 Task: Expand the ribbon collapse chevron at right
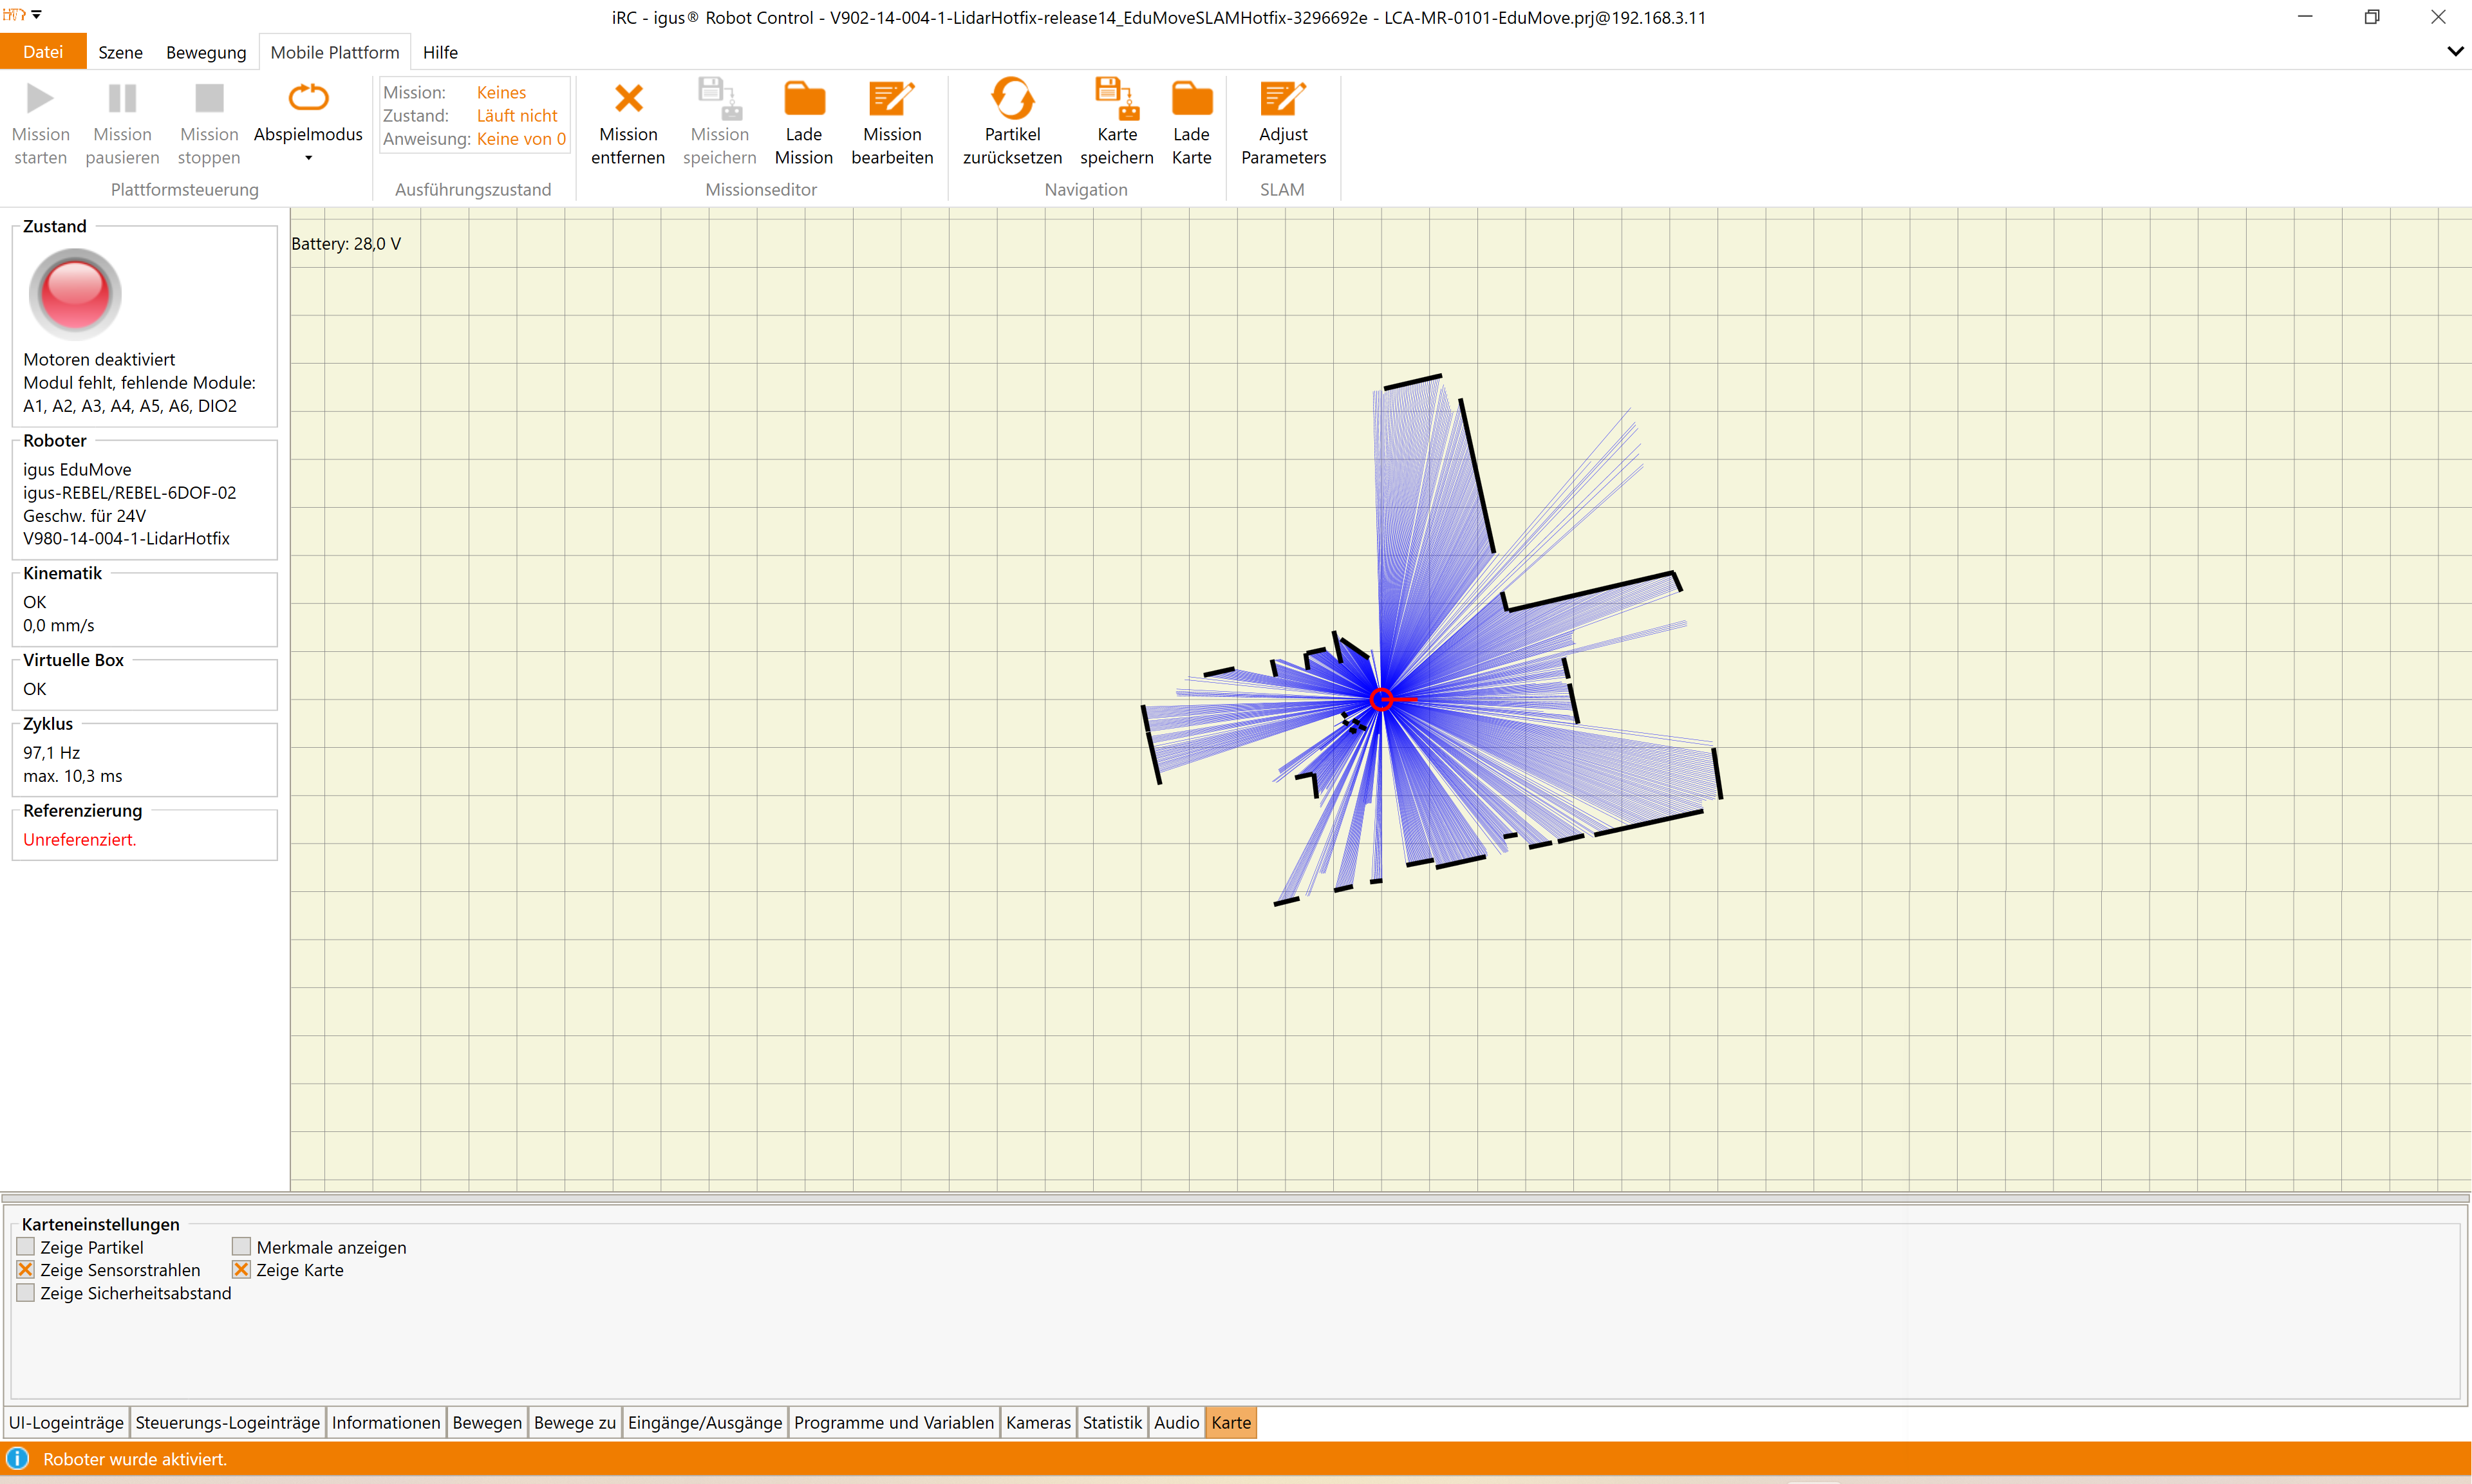point(2455,51)
